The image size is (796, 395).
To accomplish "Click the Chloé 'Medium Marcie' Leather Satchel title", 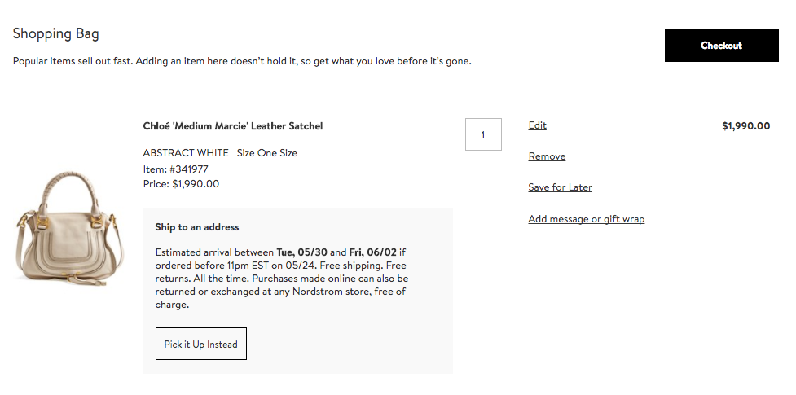I will click(x=233, y=126).
